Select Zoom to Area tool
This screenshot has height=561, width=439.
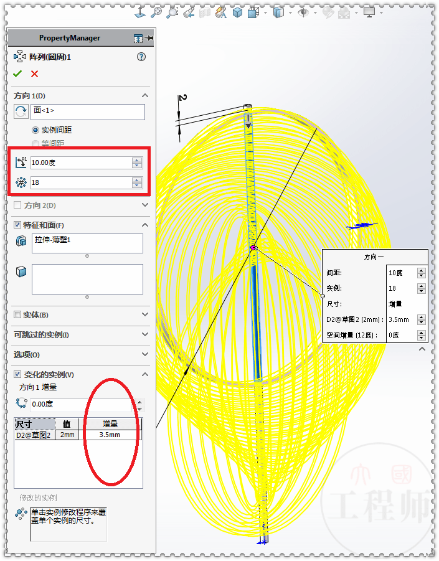(x=172, y=12)
